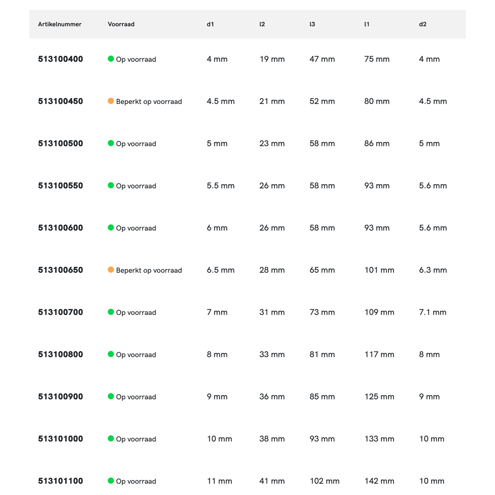The height and width of the screenshot is (495, 495).
Task: Click the green dot in row 513100700
Action: pyautogui.click(x=111, y=312)
